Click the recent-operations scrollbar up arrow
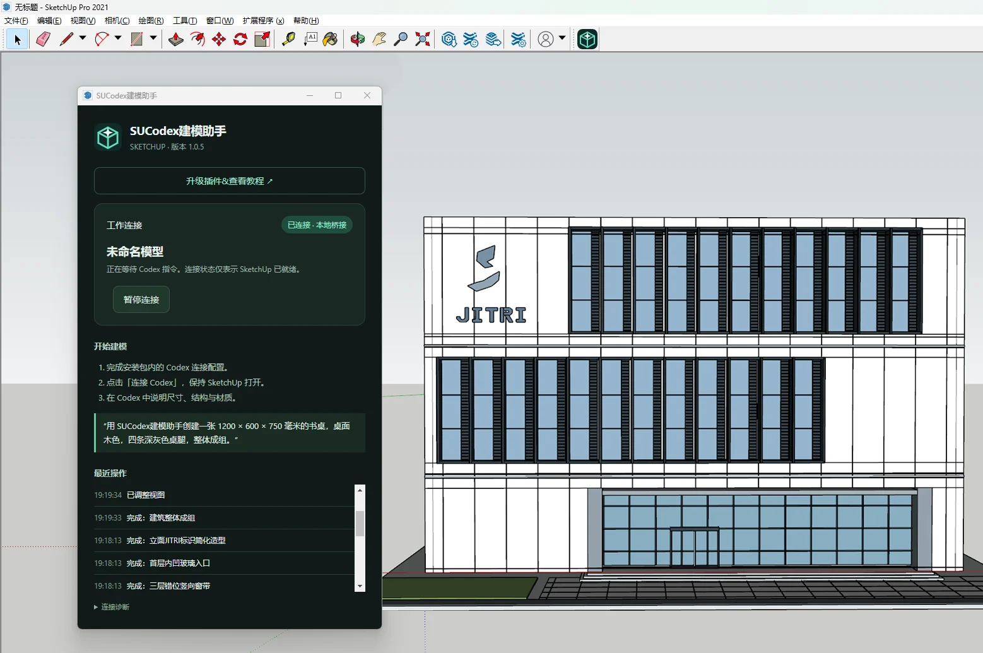Viewport: 983px width, 653px height. 360,490
